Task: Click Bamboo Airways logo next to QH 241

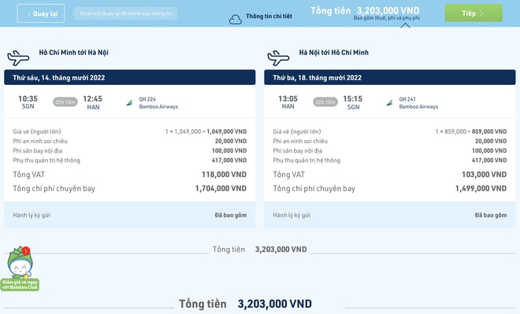Action: (x=389, y=102)
